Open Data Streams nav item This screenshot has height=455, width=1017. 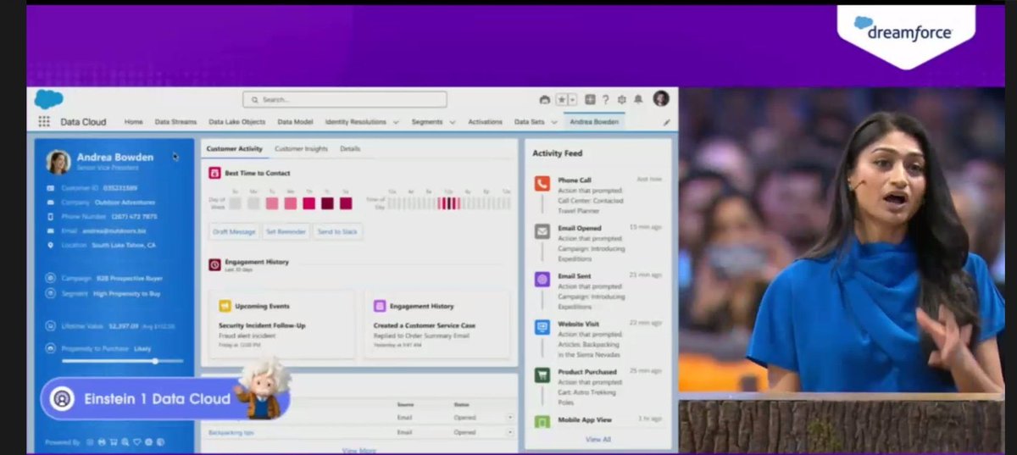175,122
